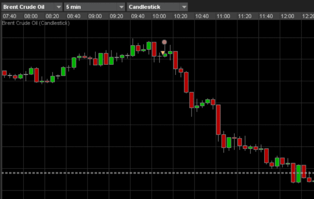Click the 09:00 time axis label
Viewport: 314px width, 199px height.
point(95,16)
